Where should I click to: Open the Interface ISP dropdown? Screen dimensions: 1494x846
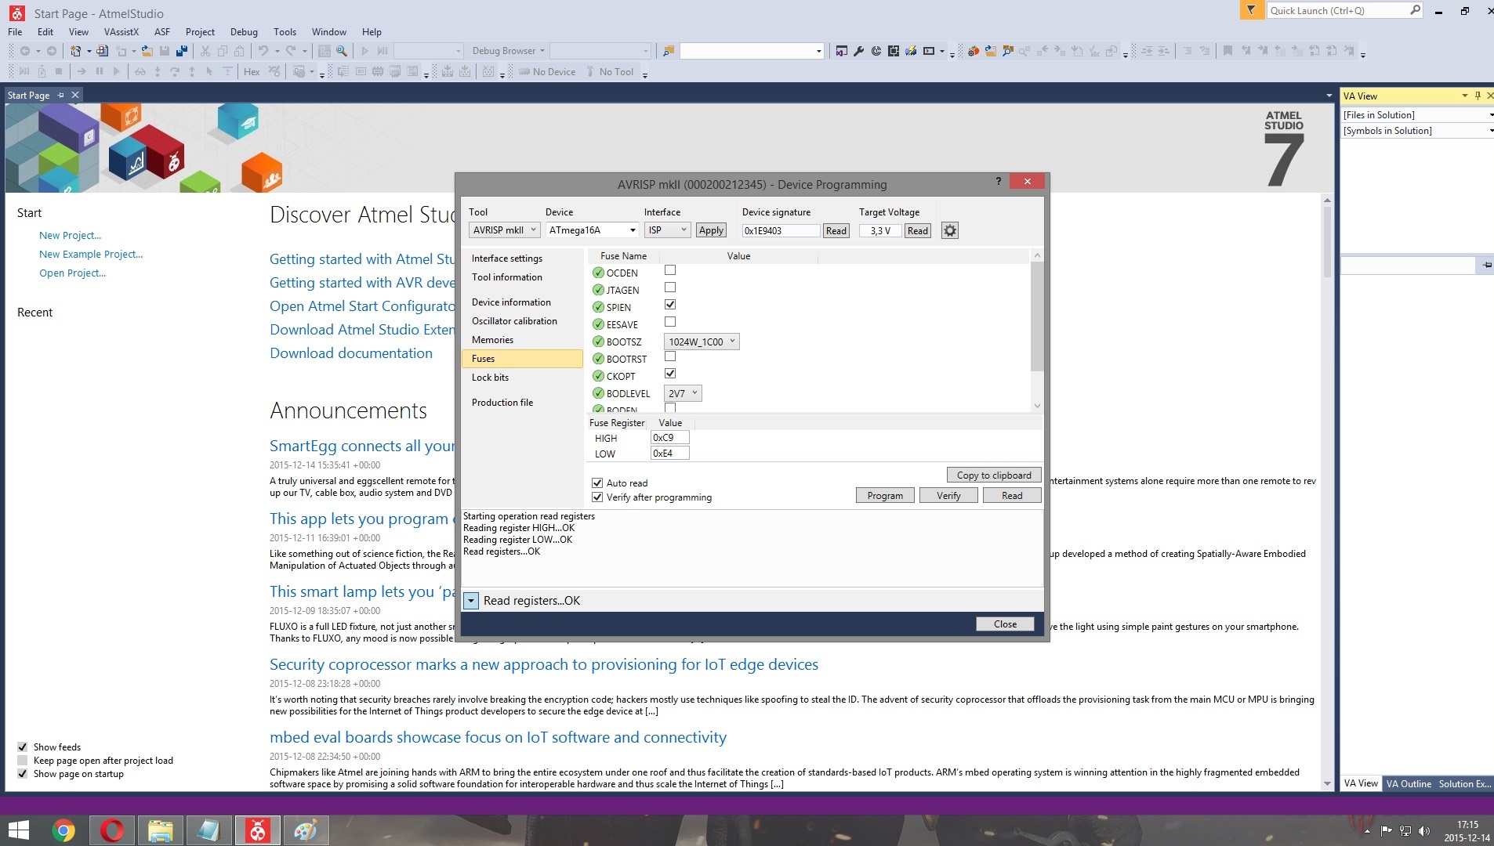667,230
